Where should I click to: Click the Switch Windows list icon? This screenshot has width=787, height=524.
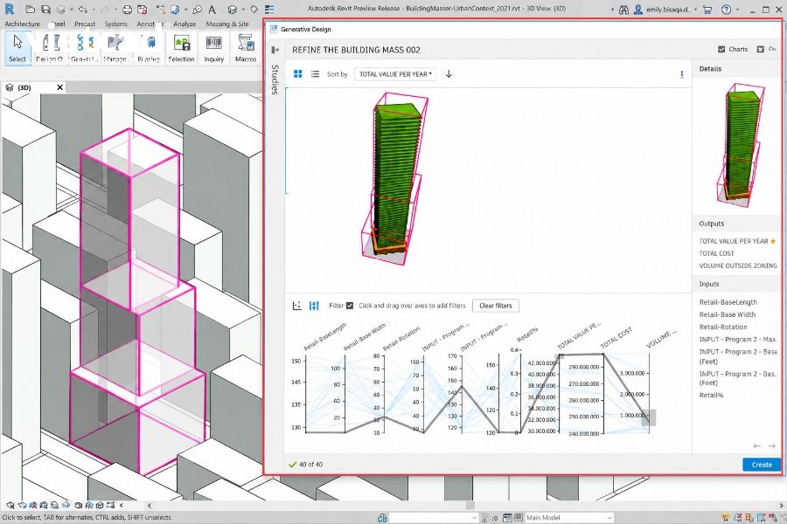[x=269, y=9]
